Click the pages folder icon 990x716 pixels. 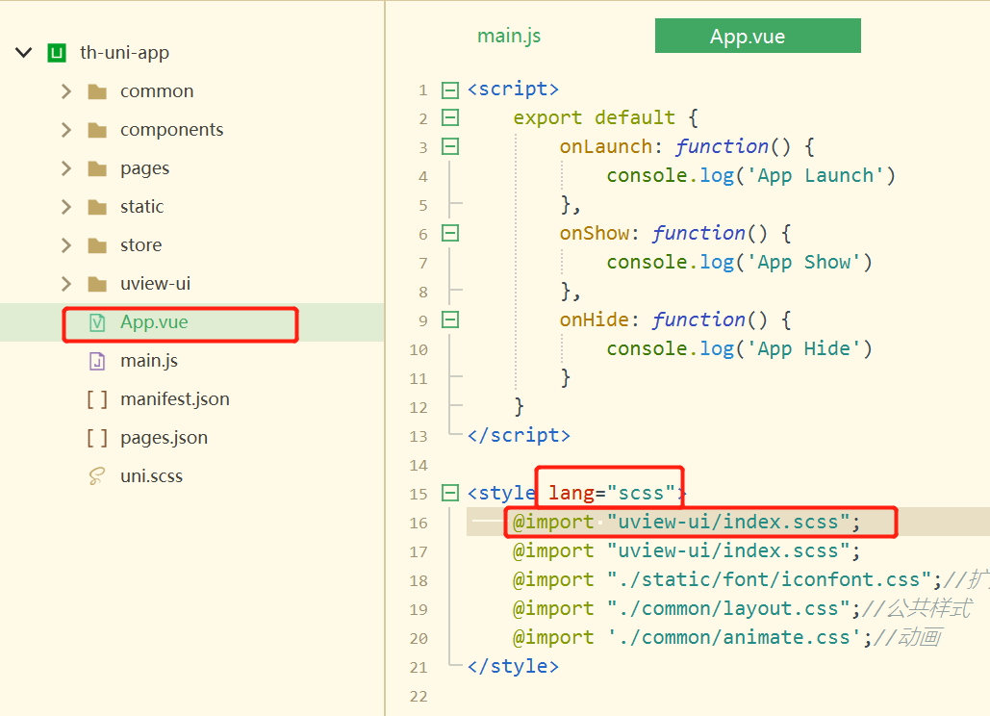click(x=97, y=169)
